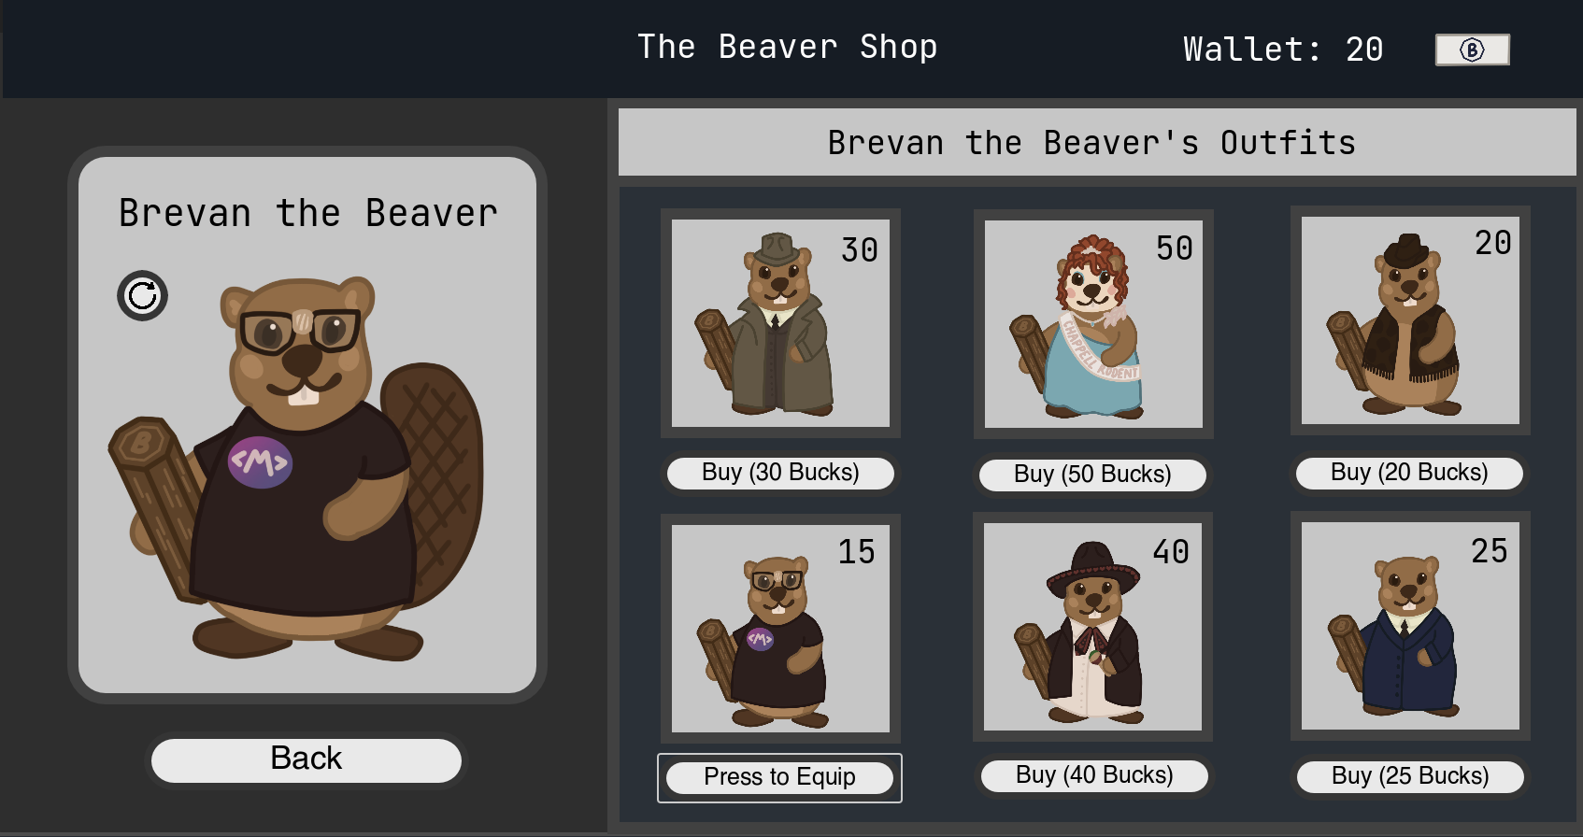Select the navy suit outfit thumbnail
The height and width of the screenshot is (837, 1583).
(1410, 626)
